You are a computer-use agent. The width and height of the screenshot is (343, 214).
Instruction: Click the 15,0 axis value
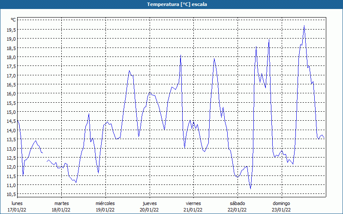pos(11,112)
